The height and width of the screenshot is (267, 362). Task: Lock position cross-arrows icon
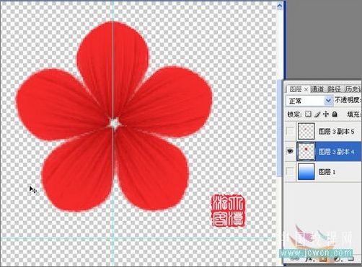click(326, 114)
